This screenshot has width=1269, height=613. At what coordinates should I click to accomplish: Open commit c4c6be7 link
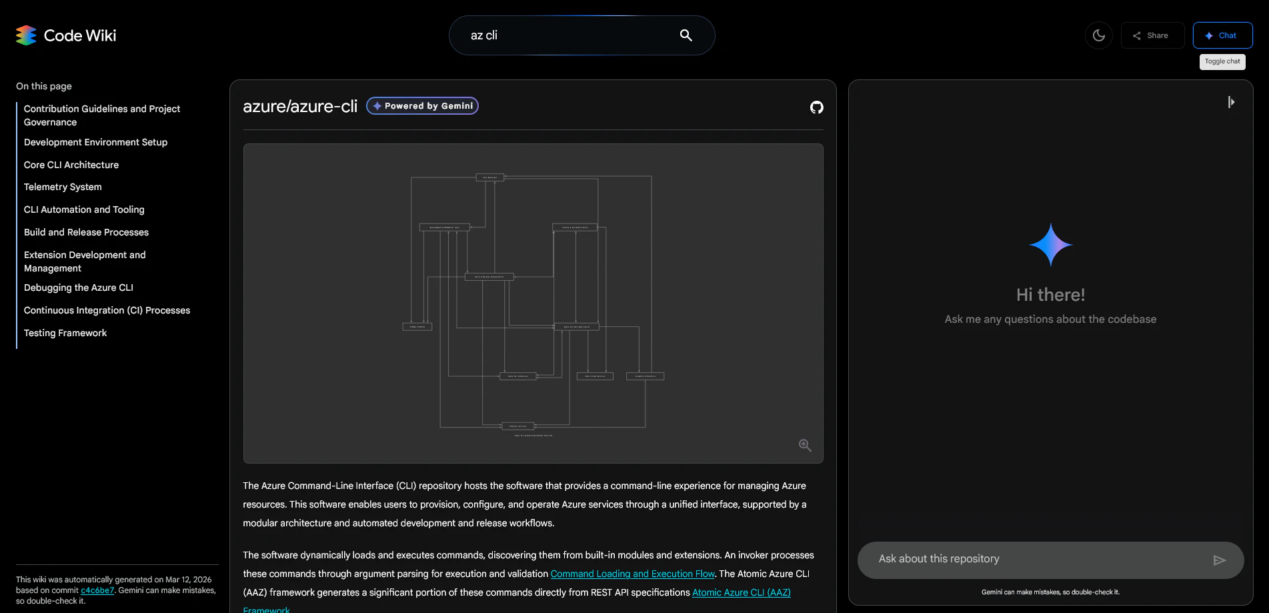[97, 590]
